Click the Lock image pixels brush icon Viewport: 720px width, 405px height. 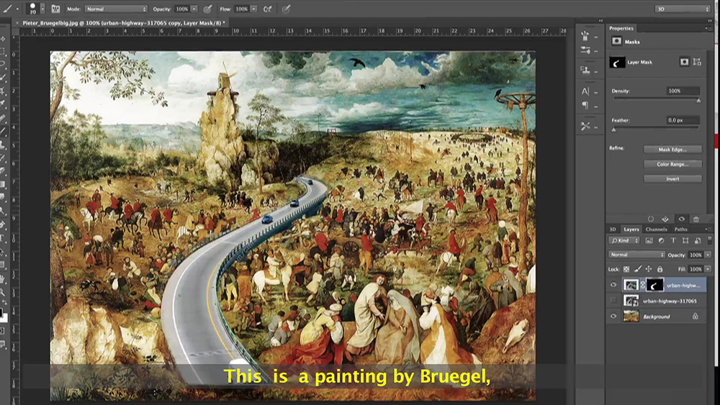click(638, 269)
